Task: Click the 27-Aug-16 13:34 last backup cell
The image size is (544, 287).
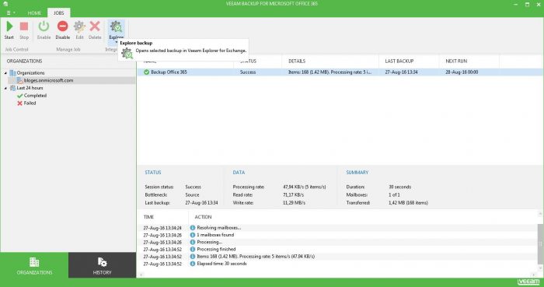Action: coord(401,72)
